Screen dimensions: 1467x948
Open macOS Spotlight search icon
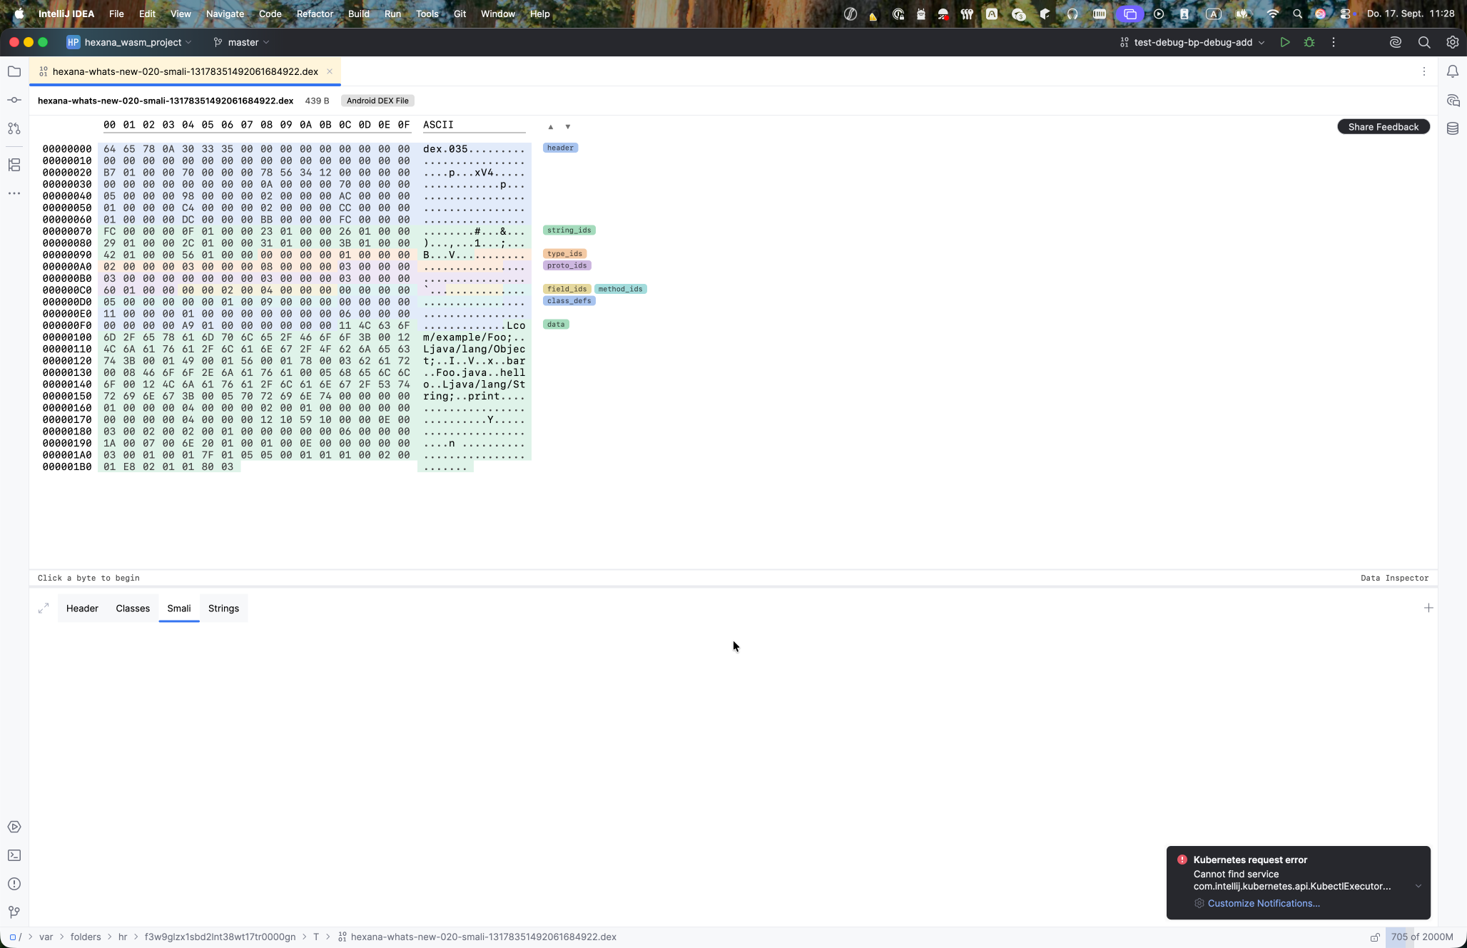[1297, 14]
